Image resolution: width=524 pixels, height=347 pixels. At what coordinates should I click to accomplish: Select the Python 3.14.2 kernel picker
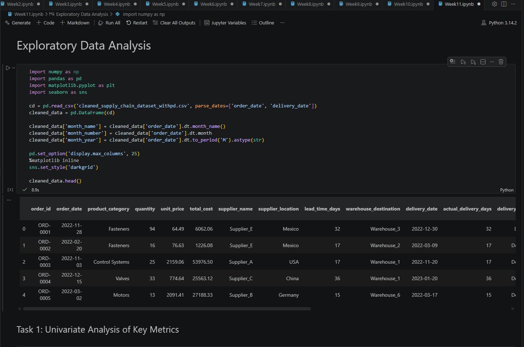point(499,23)
